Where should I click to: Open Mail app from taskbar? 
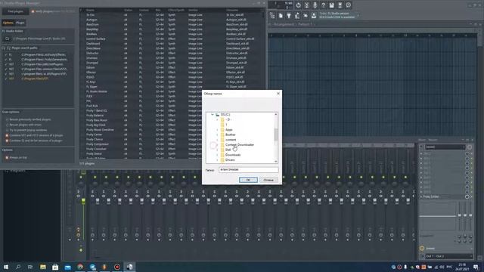tap(67, 267)
